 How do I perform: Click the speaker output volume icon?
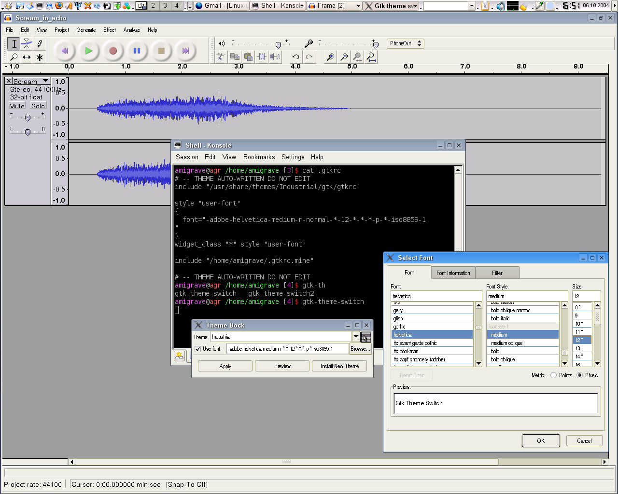point(222,43)
